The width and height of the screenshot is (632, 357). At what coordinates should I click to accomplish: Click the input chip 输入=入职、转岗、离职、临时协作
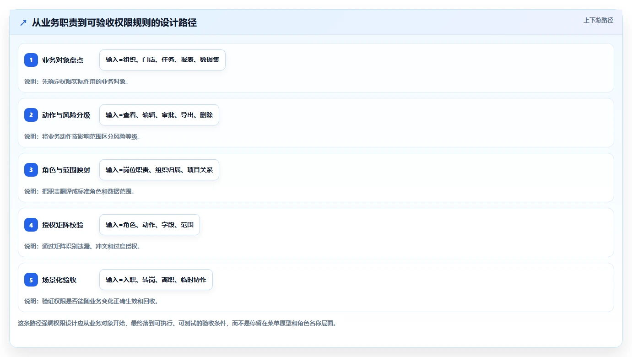pyautogui.click(x=156, y=280)
